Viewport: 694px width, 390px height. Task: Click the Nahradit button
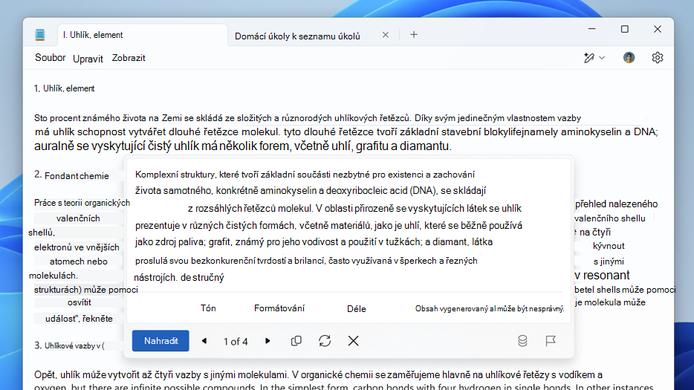160,341
